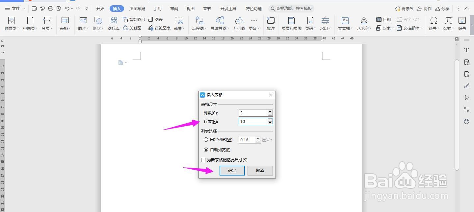Switch to the 开发工具 tab
Screen dimensions: 474x212
pos(228,9)
